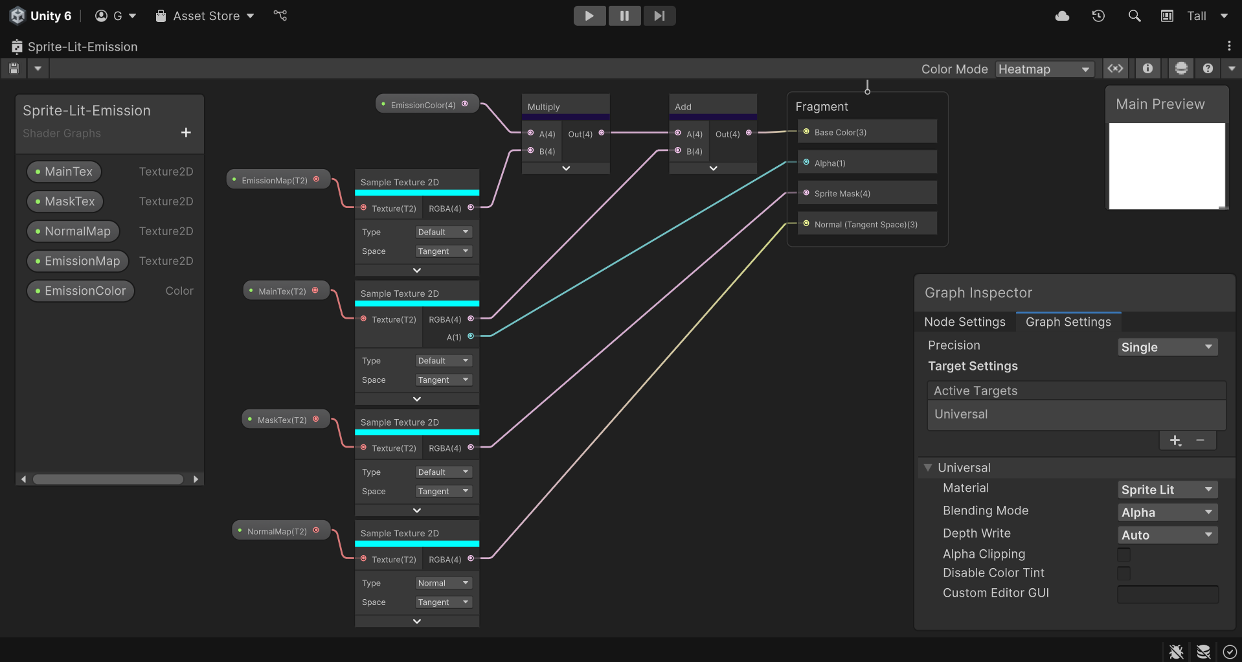Screen dimensions: 1242x662
Task: Click the help question mark icon
Action: [x=1208, y=69]
